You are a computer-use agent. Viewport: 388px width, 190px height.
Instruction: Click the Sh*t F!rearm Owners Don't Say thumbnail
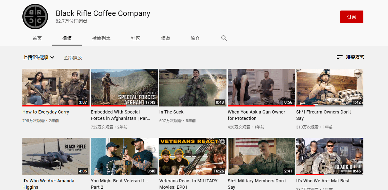tap(329, 87)
